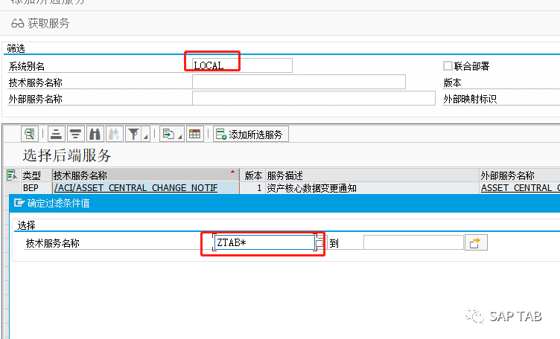
Task: Click the sort ascending toolbar icon
Action: (x=56, y=135)
